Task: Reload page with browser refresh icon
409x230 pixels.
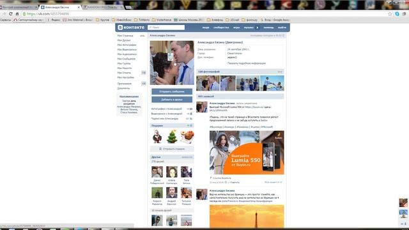Action: click(11, 14)
